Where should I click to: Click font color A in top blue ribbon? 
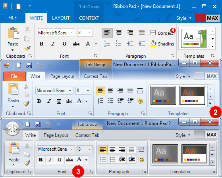tap(88, 44)
